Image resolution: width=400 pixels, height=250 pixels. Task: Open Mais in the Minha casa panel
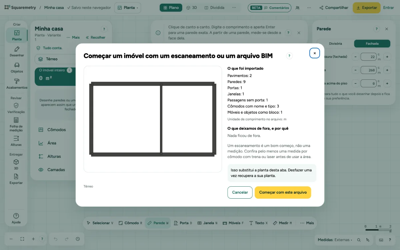[73, 38]
